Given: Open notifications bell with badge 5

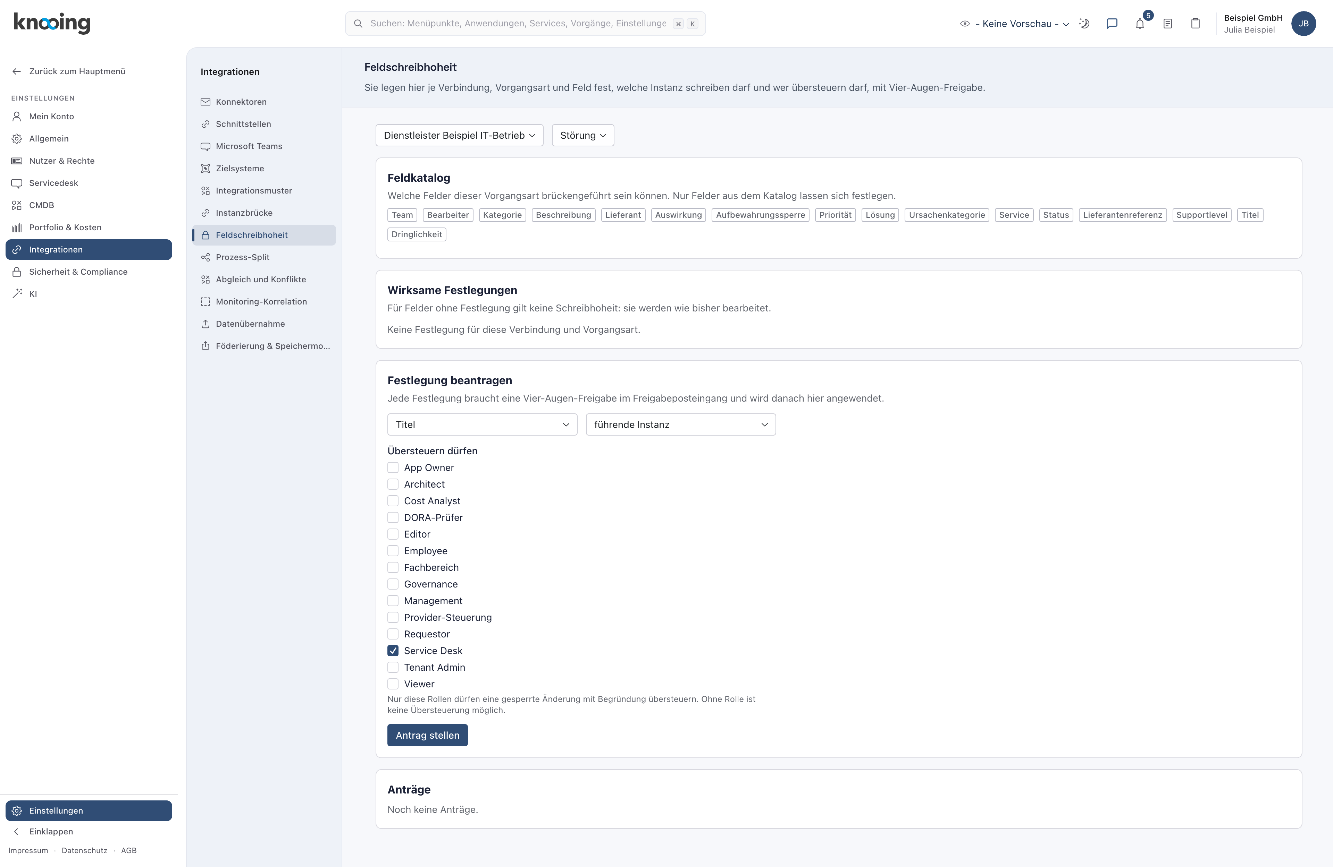Looking at the screenshot, I should pyautogui.click(x=1140, y=24).
